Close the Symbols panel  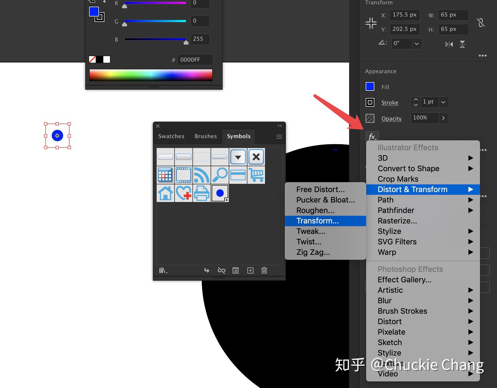tap(158, 126)
